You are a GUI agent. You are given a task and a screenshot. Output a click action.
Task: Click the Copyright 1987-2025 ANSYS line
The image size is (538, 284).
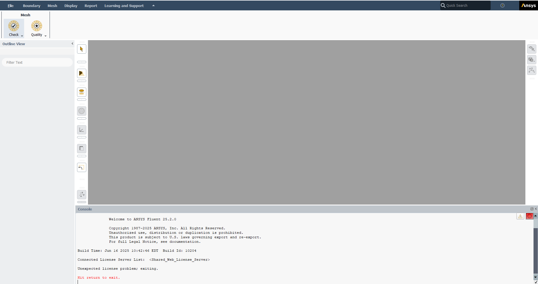point(167,228)
